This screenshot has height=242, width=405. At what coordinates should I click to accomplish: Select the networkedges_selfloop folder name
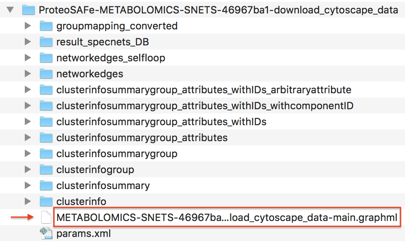pos(110,58)
